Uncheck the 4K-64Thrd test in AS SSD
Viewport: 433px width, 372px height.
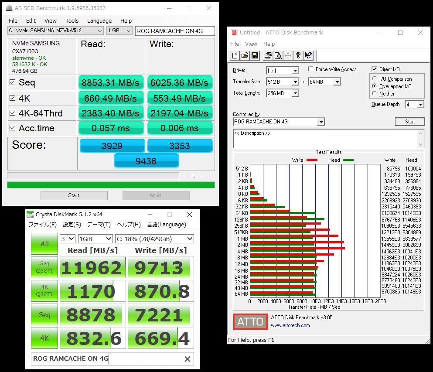point(13,113)
